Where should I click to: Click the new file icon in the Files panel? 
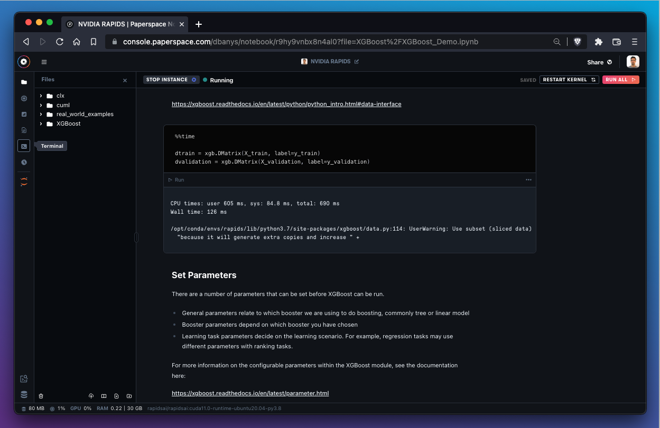pos(116,396)
